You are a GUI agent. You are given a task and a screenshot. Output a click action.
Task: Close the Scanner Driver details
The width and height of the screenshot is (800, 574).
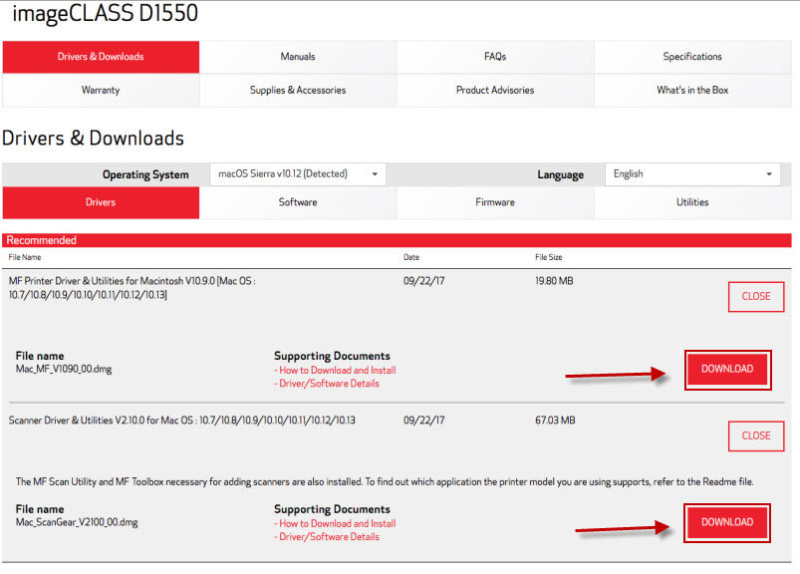755,435
